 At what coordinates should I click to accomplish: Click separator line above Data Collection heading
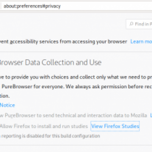pyautogui.click(x=76, y=52)
